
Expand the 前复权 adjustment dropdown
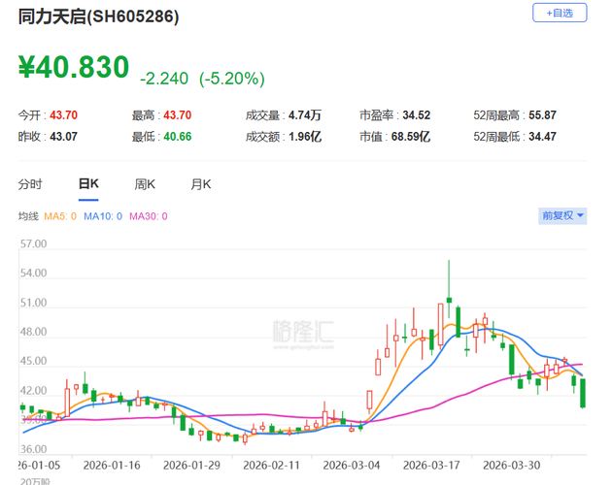(562, 215)
